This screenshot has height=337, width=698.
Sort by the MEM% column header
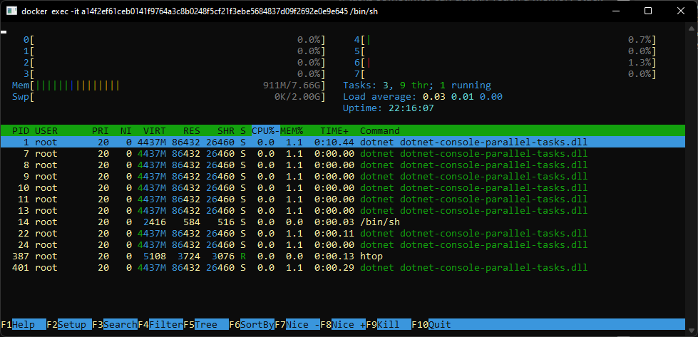(x=292, y=130)
